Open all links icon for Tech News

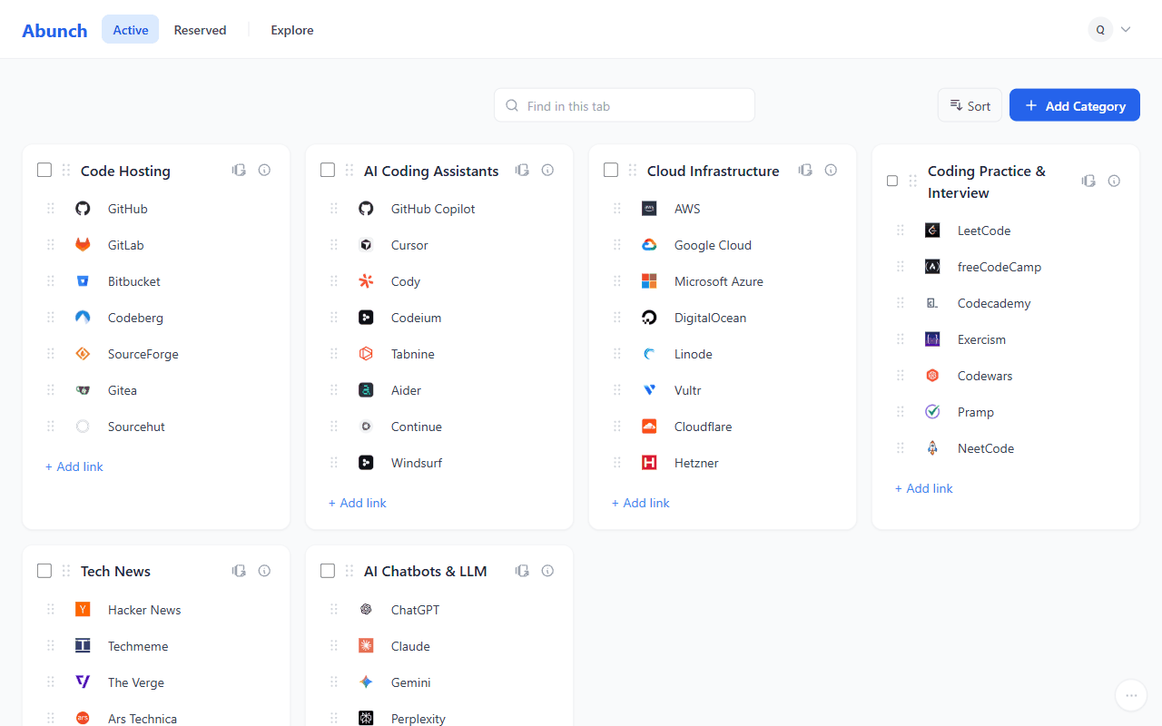click(239, 571)
